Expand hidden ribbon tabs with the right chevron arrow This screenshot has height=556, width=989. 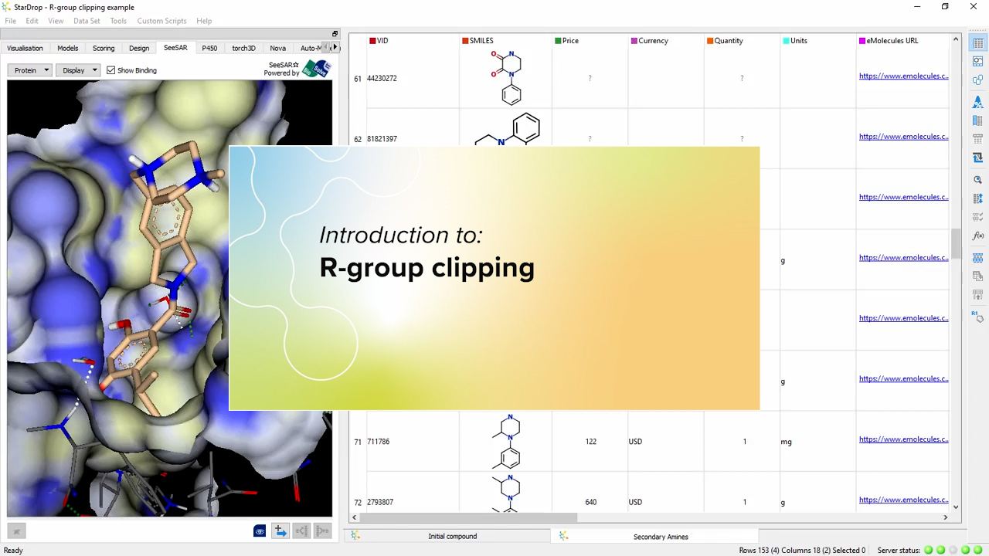click(335, 47)
